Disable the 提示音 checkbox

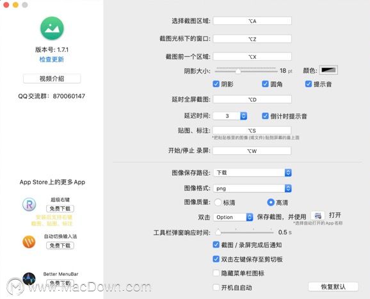pyautogui.click(x=309, y=84)
